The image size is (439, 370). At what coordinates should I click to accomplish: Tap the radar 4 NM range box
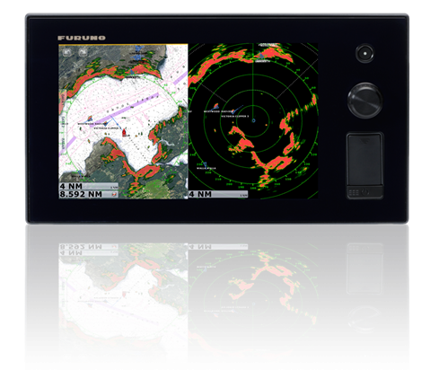218,194
